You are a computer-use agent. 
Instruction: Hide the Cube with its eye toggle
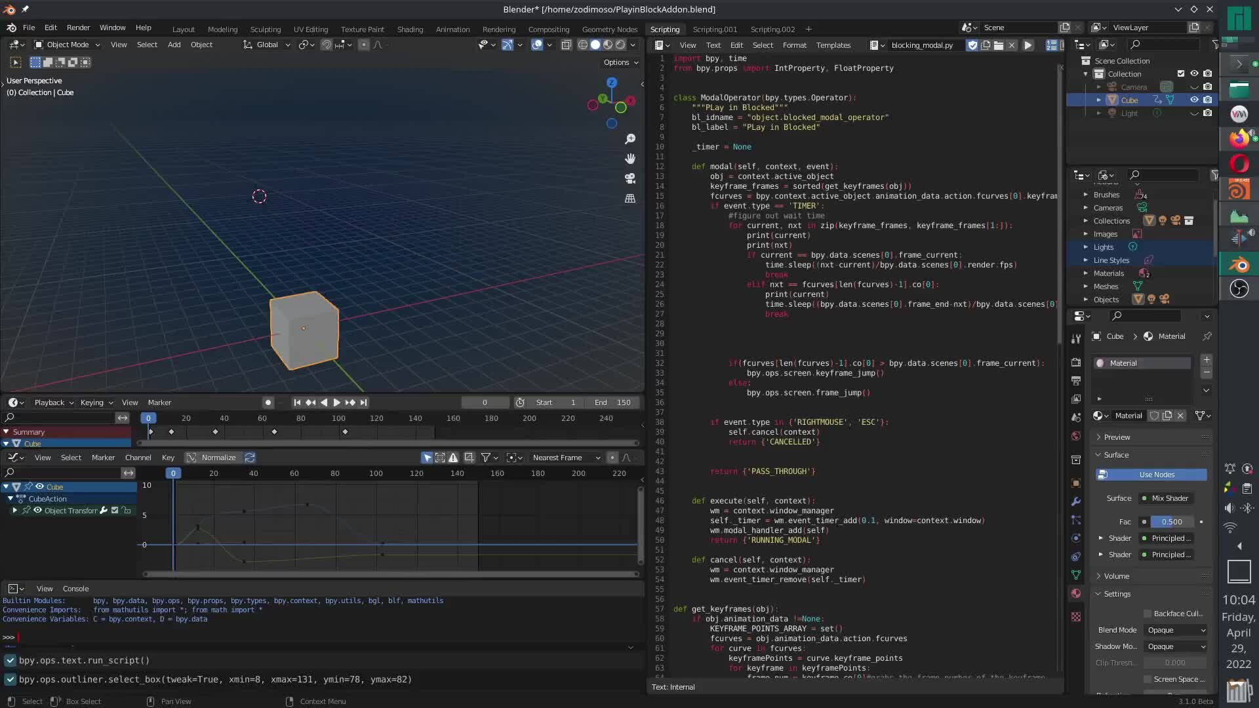(x=1195, y=100)
